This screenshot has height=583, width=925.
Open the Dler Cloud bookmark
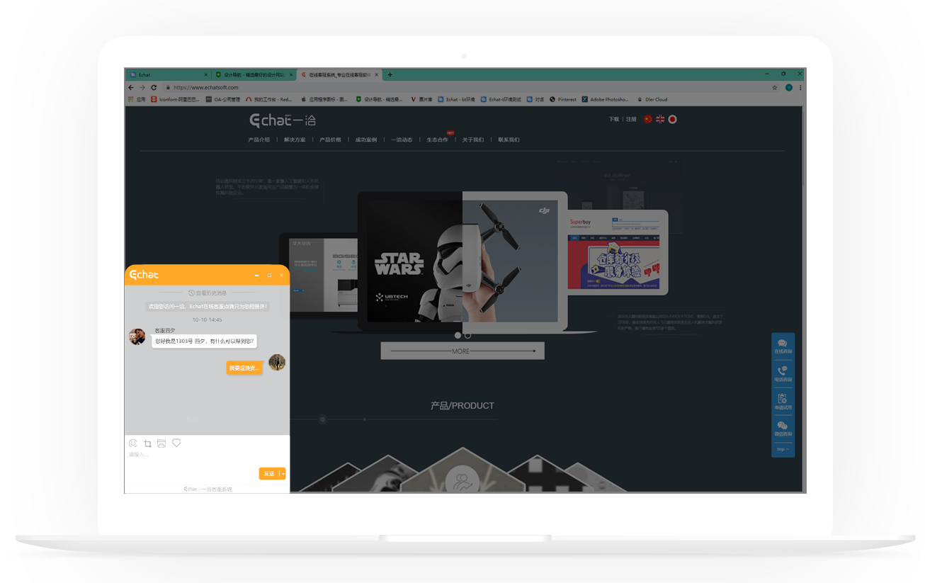point(652,99)
